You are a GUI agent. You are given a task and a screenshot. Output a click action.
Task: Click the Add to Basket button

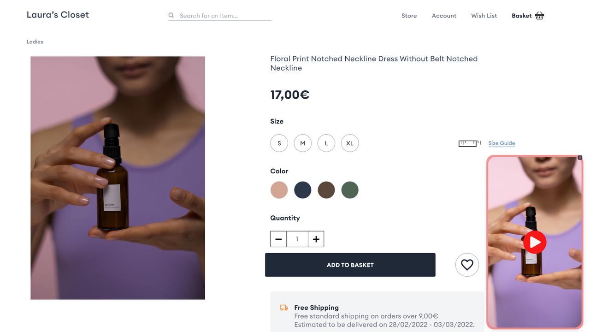tap(350, 265)
